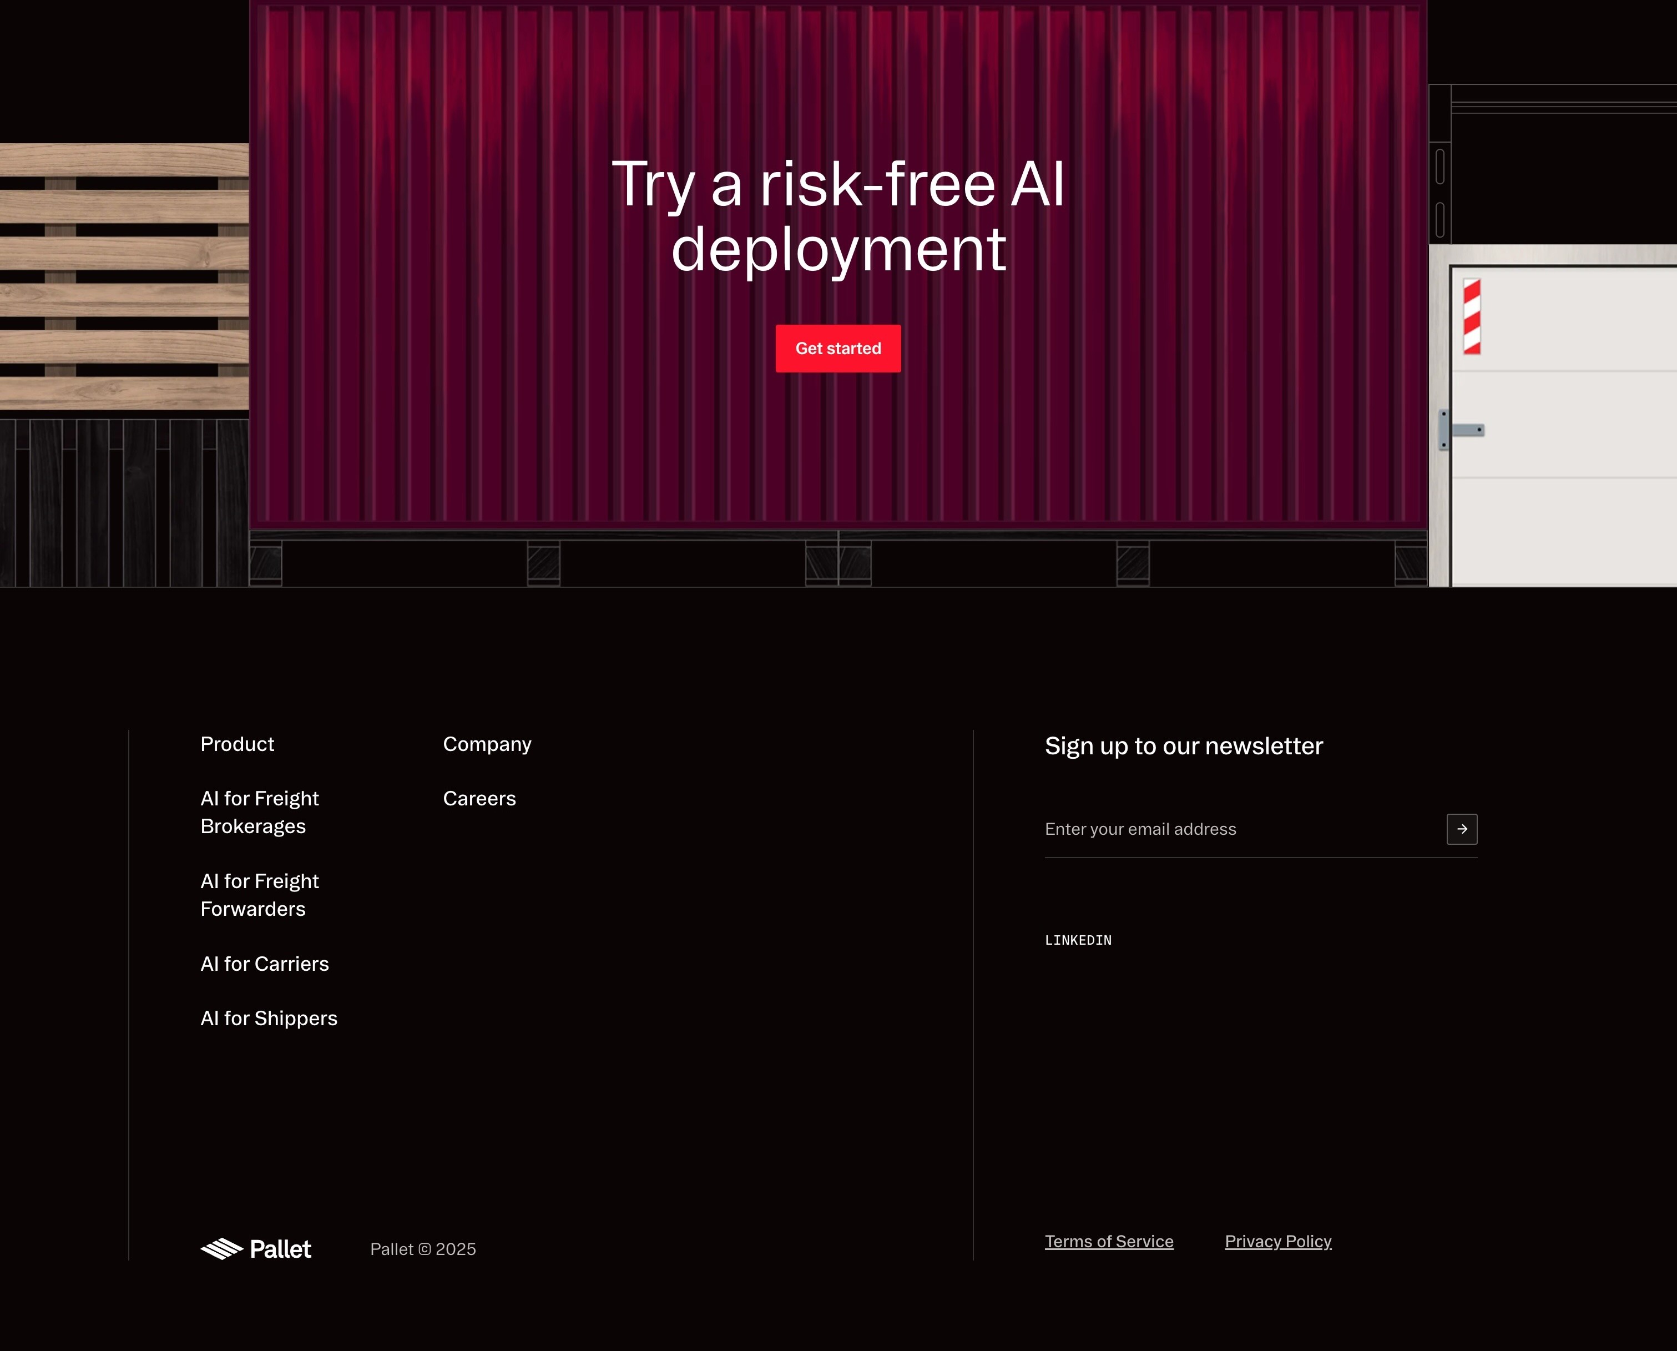
Task: Click the Product footer heading
Action: click(238, 744)
